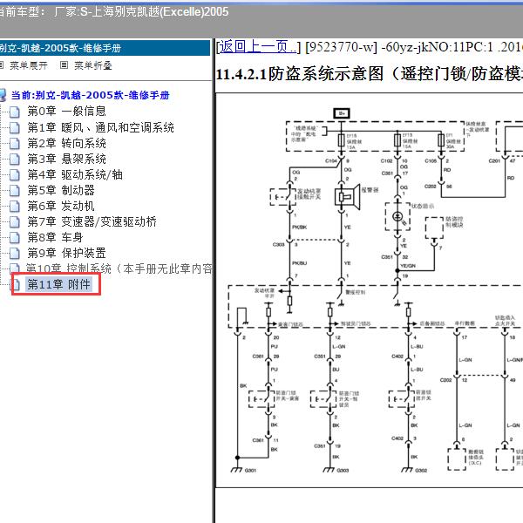523x523 pixels.
Task: Open chapter 第0章 一般信息
Action: tap(66, 111)
